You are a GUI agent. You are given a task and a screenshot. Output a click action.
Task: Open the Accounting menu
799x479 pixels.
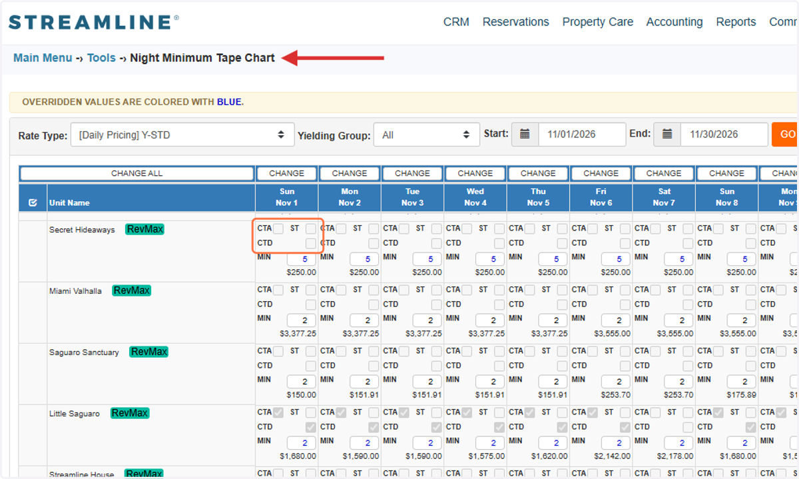pyautogui.click(x=674, y=22)
